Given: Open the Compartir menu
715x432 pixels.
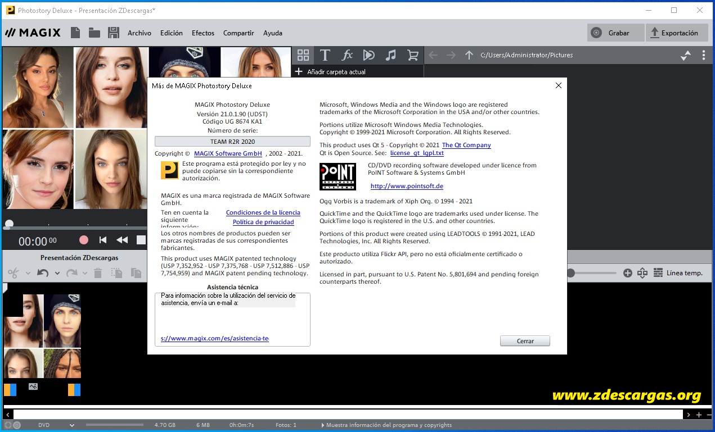Looking at the screenshot, I should pos(239,33).
